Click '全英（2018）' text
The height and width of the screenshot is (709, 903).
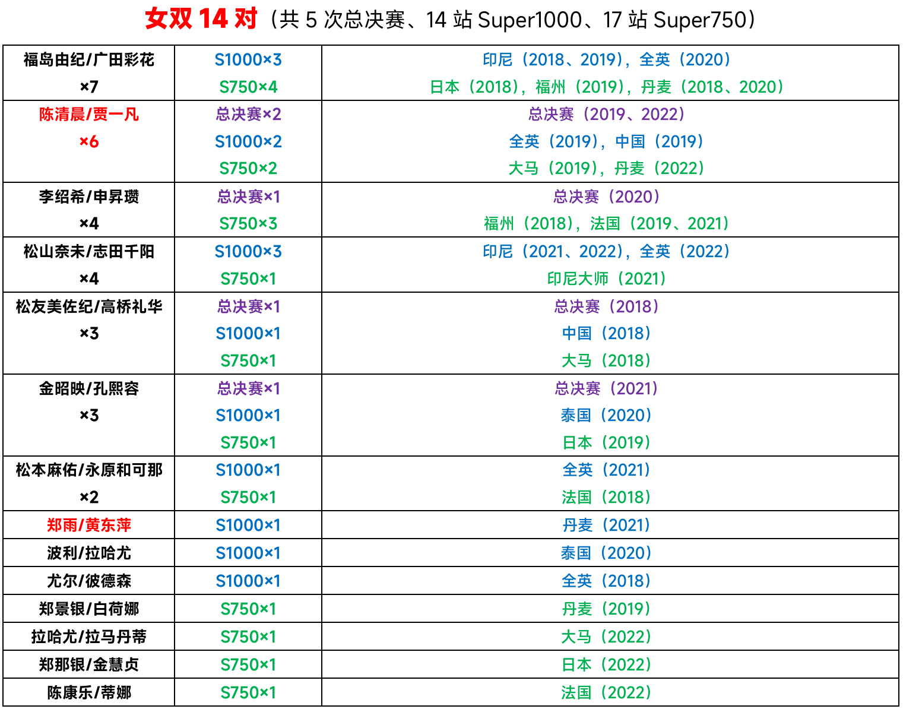607,581
